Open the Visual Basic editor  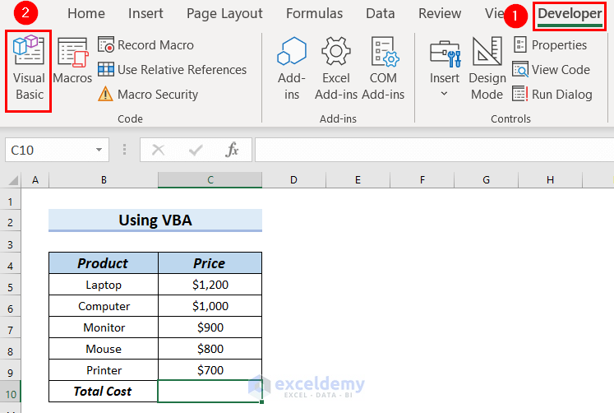point(29,68)
